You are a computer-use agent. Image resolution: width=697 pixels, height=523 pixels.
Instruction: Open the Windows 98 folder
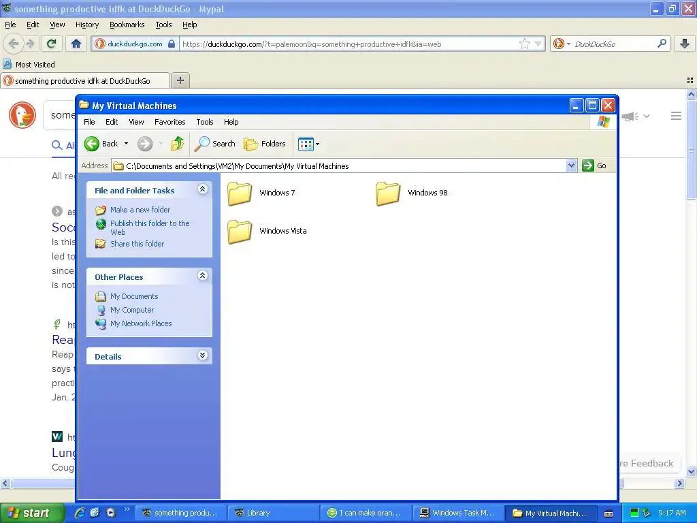(x=412, y=193)
